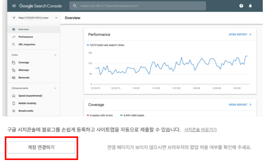Click the search magnifier icon

pos(75,6)
